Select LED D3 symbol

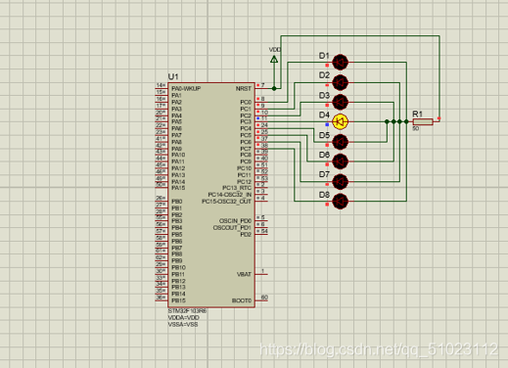(340, 102)
